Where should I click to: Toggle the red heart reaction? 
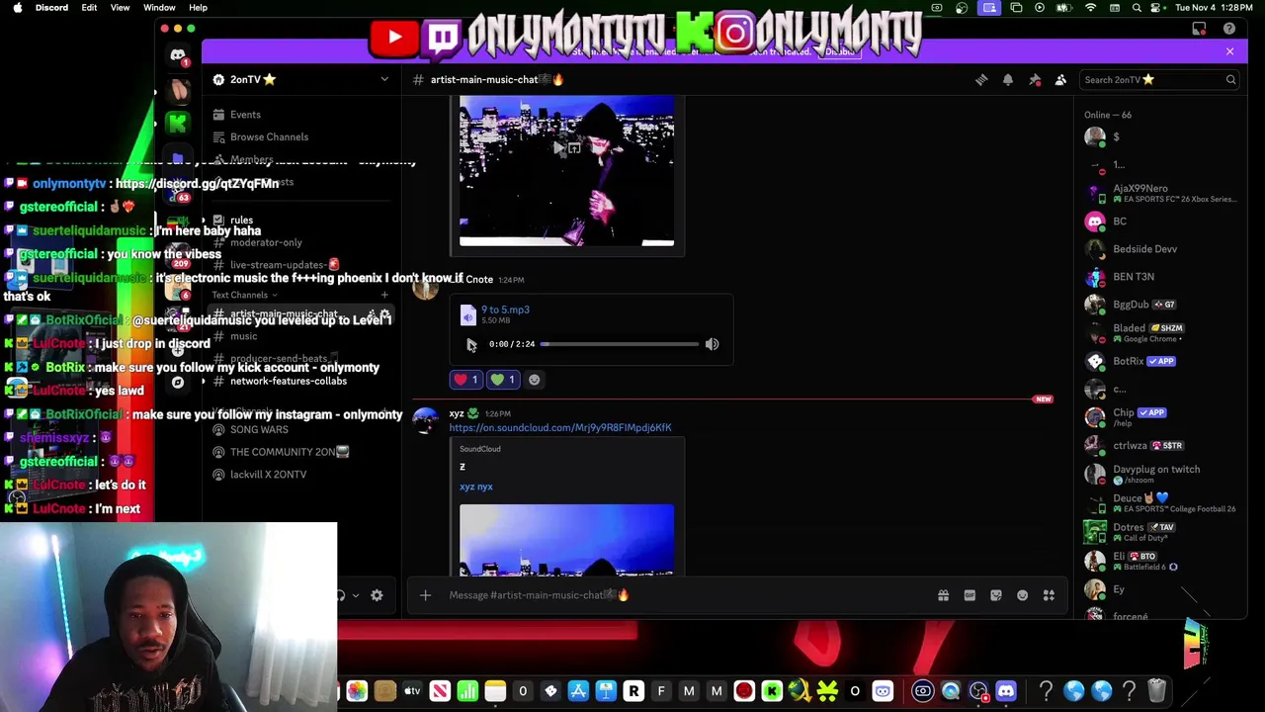tap(464, 380)
